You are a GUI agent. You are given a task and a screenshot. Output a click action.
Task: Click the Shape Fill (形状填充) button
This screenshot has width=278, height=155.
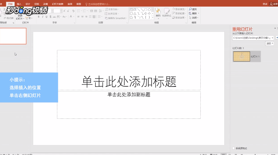point(179,9)
